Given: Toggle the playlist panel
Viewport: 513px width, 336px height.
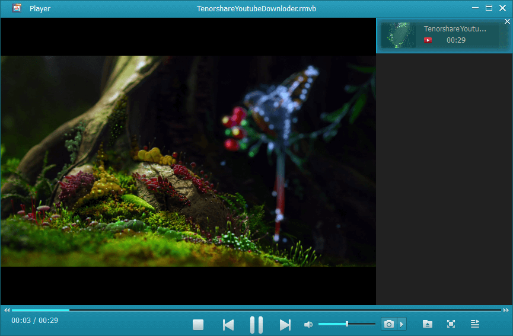Looking at the screenshot, I should (x=474, y=324).
